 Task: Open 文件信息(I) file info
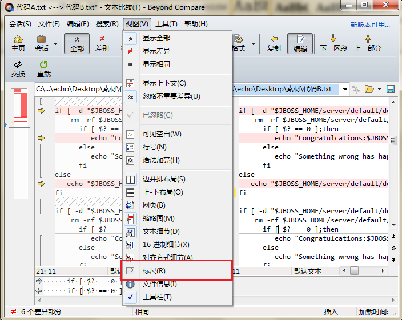click(x=178, y=283)
